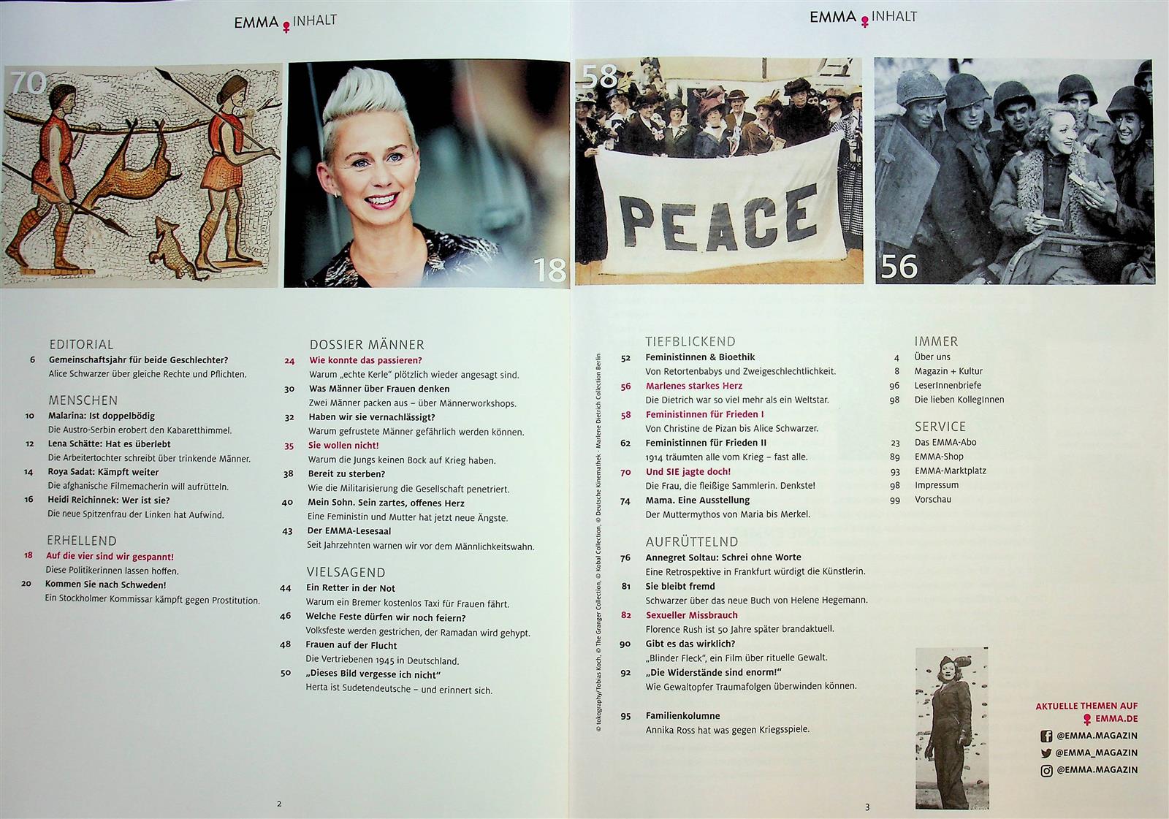The width and height of the screenshot is (1169, 819).
Task: Click 'Über uns' under IMMER
Action: click(x=932, y=357)
